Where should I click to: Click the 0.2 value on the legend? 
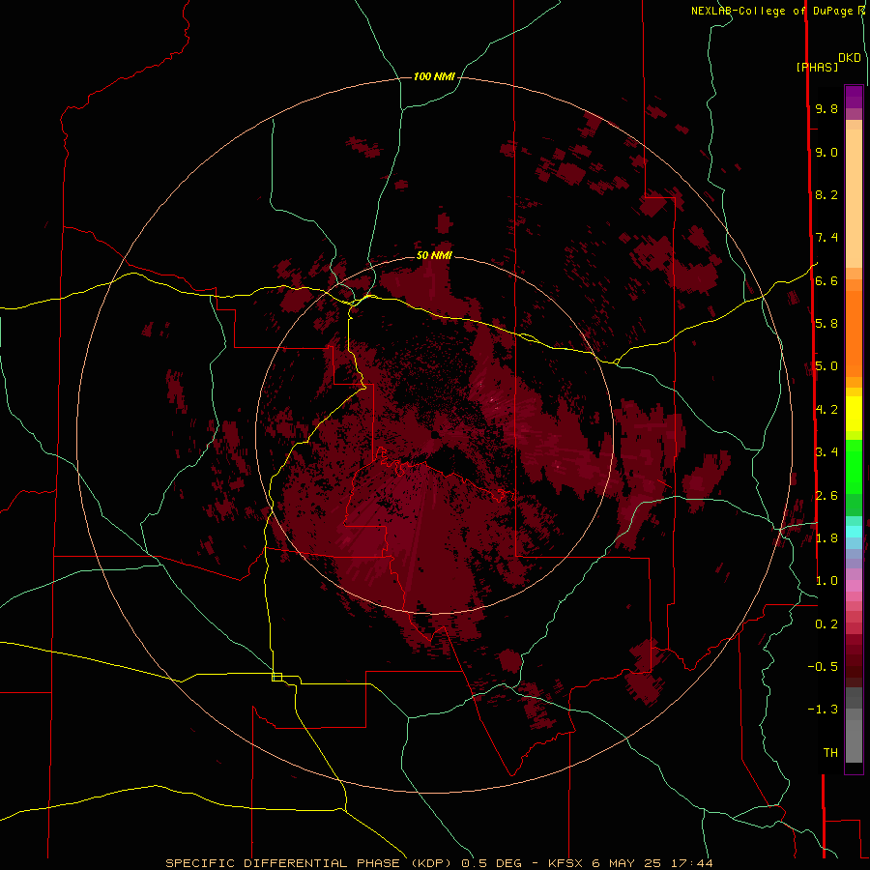pos(826,624)
